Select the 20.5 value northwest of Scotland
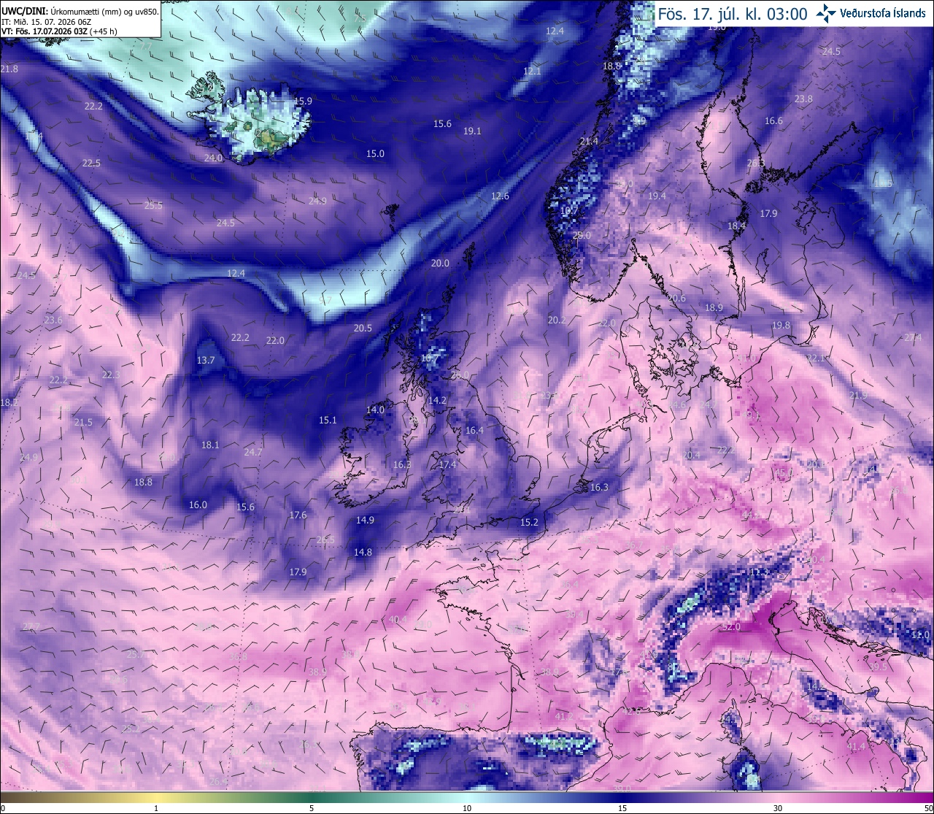This screenshot has width=934, height=814. tap(363, 328)
